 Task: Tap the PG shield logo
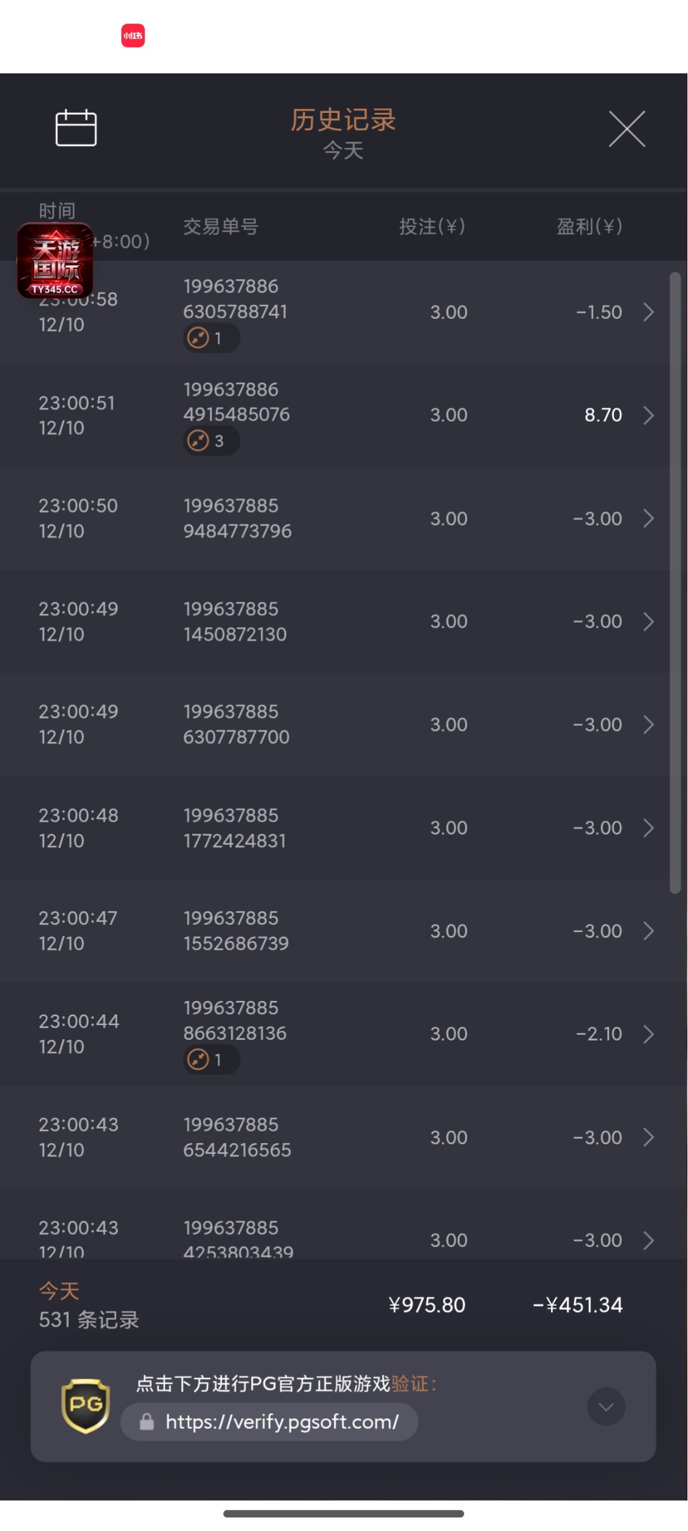point(85,1406)
